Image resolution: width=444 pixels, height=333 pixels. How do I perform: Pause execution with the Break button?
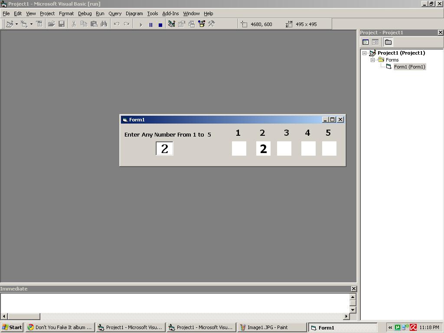click(150, 25)
